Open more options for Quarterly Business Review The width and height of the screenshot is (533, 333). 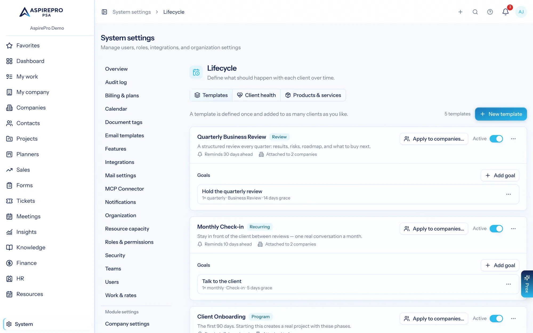coord(513,139)
